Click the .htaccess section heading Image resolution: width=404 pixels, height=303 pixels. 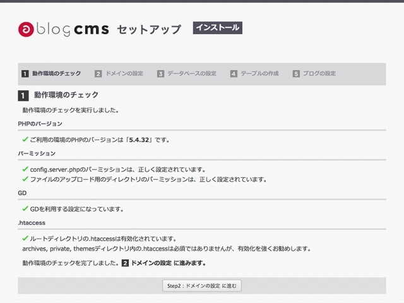[32, 222]
